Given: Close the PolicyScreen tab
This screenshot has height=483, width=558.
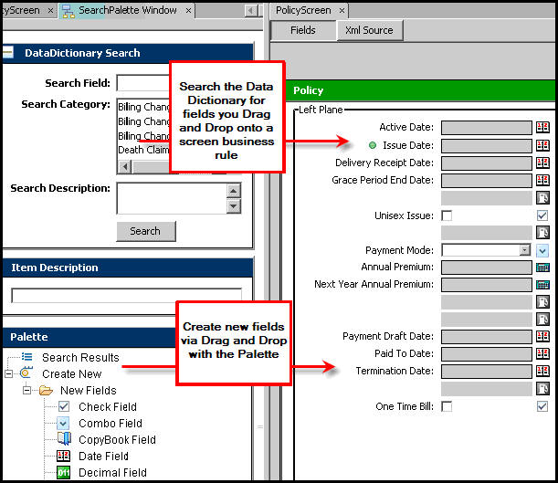Looking at the screenshot, I should point(342,11).
